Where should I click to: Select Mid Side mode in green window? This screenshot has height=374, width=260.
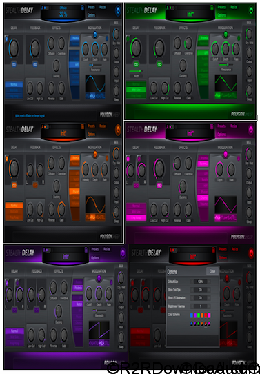(x=136, y=90)
